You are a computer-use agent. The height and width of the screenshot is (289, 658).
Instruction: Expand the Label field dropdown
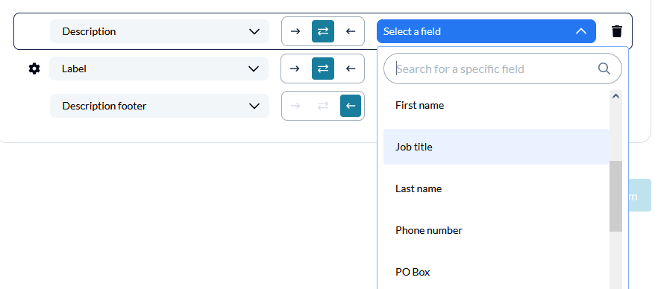pos(159,69)
